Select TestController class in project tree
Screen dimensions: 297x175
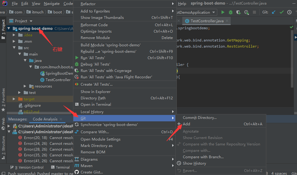point(55,80)
